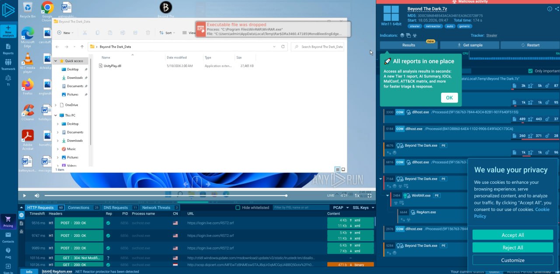Image resolution: width=560 pixels, height=274 pixels.
Task: Select the debug bug icon in bottom panel
Action: click(21, 231)
